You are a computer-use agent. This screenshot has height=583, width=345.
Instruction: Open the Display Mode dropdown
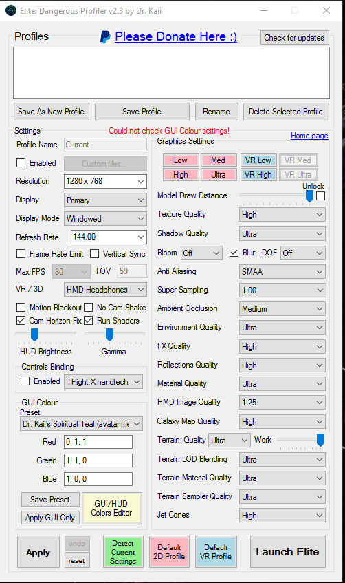pos(105,219)
